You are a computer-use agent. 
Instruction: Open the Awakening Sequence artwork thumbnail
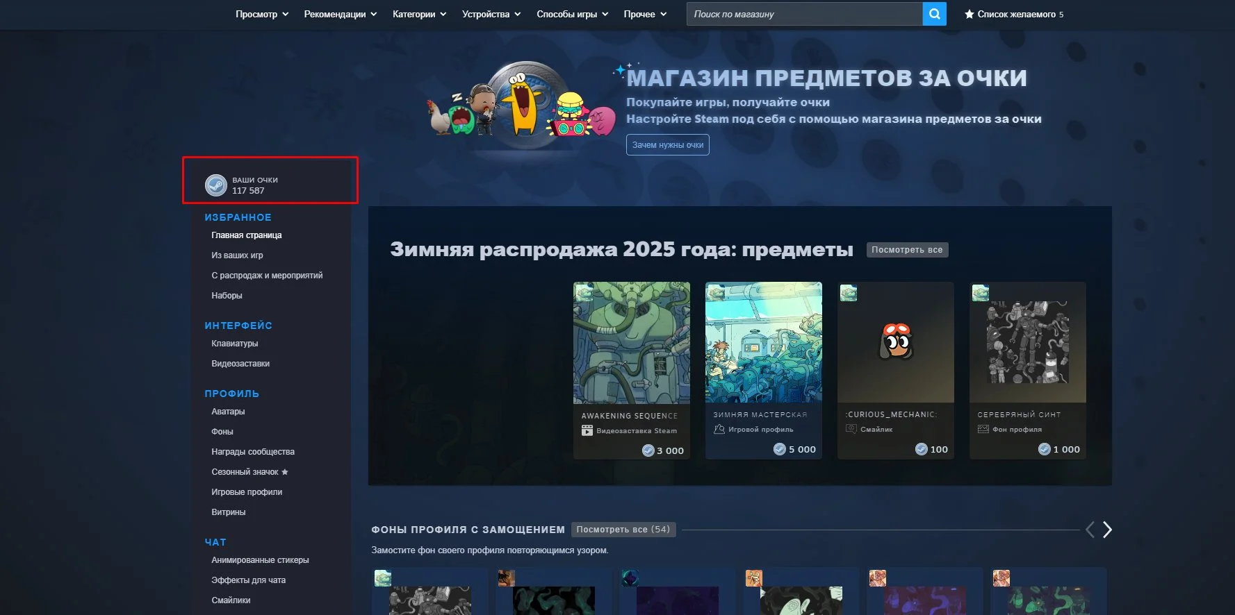pyautogui.click(x=632, y=343)
